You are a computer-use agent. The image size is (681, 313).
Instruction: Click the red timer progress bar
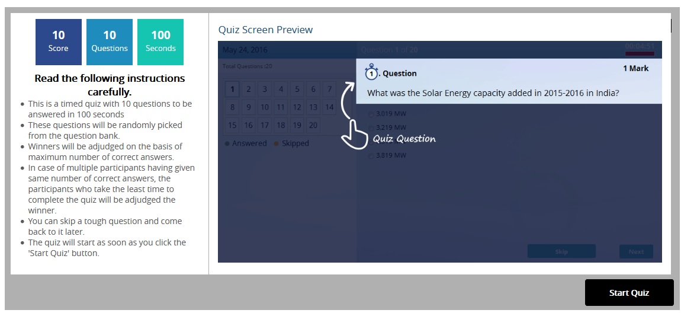[x=640, y=54]
